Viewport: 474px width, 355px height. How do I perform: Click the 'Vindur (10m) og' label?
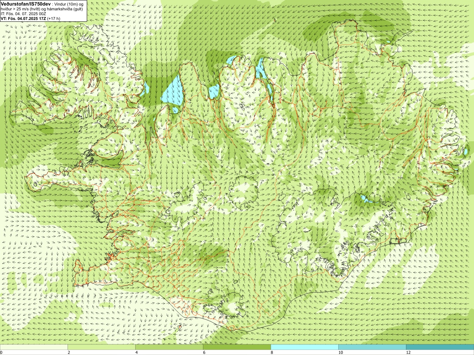(70, 4)
